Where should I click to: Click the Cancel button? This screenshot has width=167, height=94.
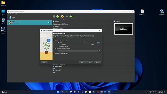(97, 62)
